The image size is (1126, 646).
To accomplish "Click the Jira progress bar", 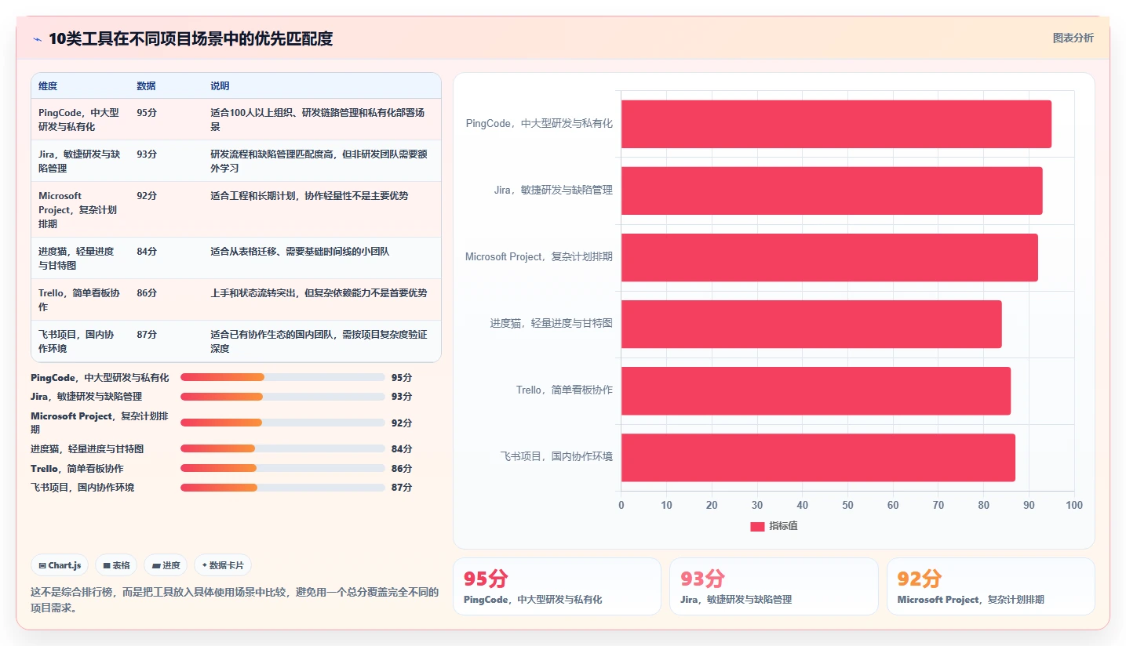I will coord(282,397).
